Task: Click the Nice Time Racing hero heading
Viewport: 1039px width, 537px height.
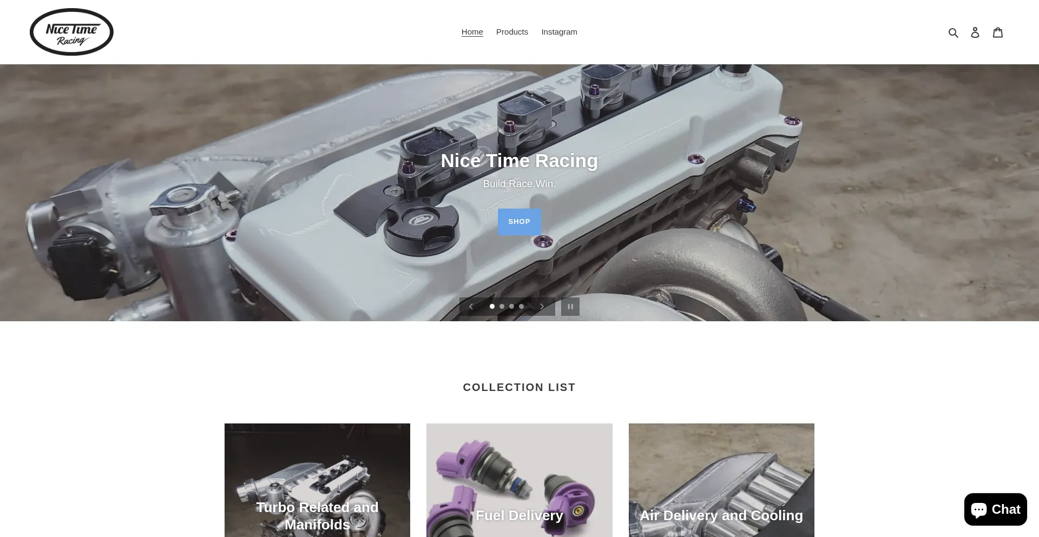Action: tap(519, 161)
